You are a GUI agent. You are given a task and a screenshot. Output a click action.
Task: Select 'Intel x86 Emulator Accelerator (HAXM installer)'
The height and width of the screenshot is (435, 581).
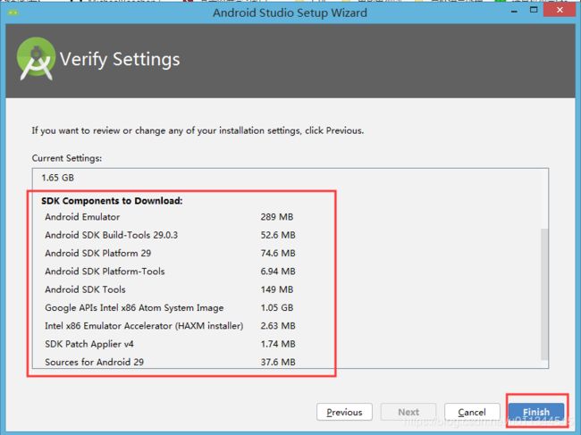tap(144, 326)
